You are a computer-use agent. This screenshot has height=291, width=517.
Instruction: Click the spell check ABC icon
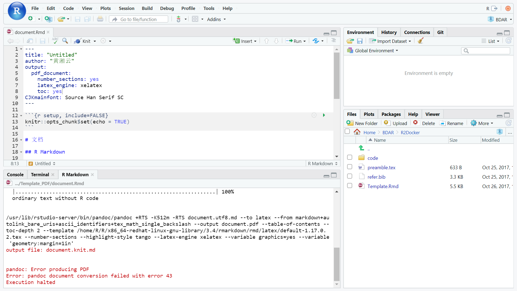(x=55, y=41)
